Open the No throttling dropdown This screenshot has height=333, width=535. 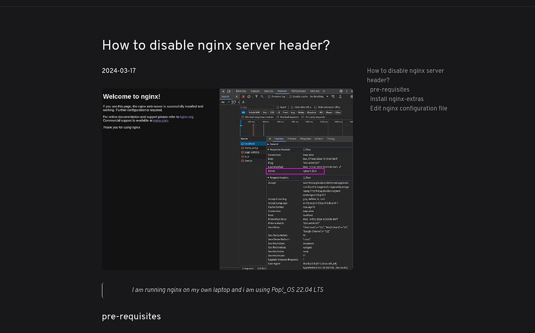(319, 97)
